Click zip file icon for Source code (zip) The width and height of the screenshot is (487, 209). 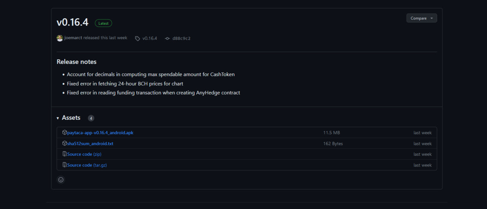[x=65, y=154]
